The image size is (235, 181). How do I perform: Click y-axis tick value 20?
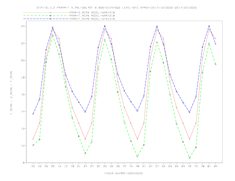pos(23,60)
